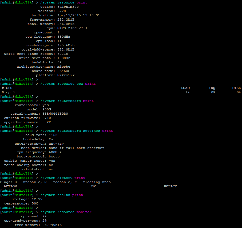
Task: Click the /system resource cpu print command
Action: pyautogui.click(x=68, y=84)
